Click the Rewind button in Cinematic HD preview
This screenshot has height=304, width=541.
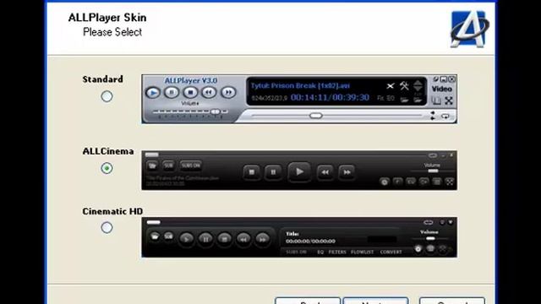243,238
